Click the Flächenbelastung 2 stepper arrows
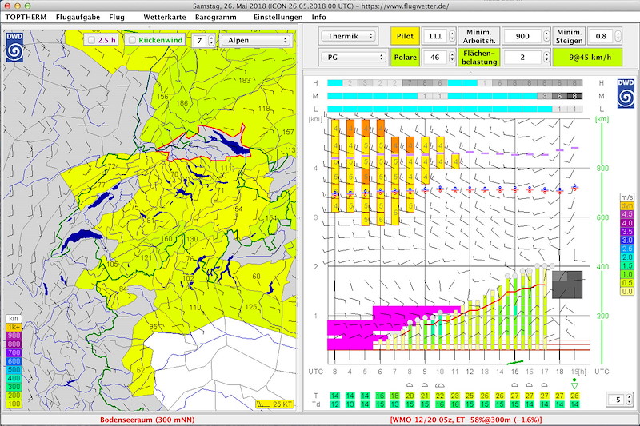 click(x=546, y=57)
